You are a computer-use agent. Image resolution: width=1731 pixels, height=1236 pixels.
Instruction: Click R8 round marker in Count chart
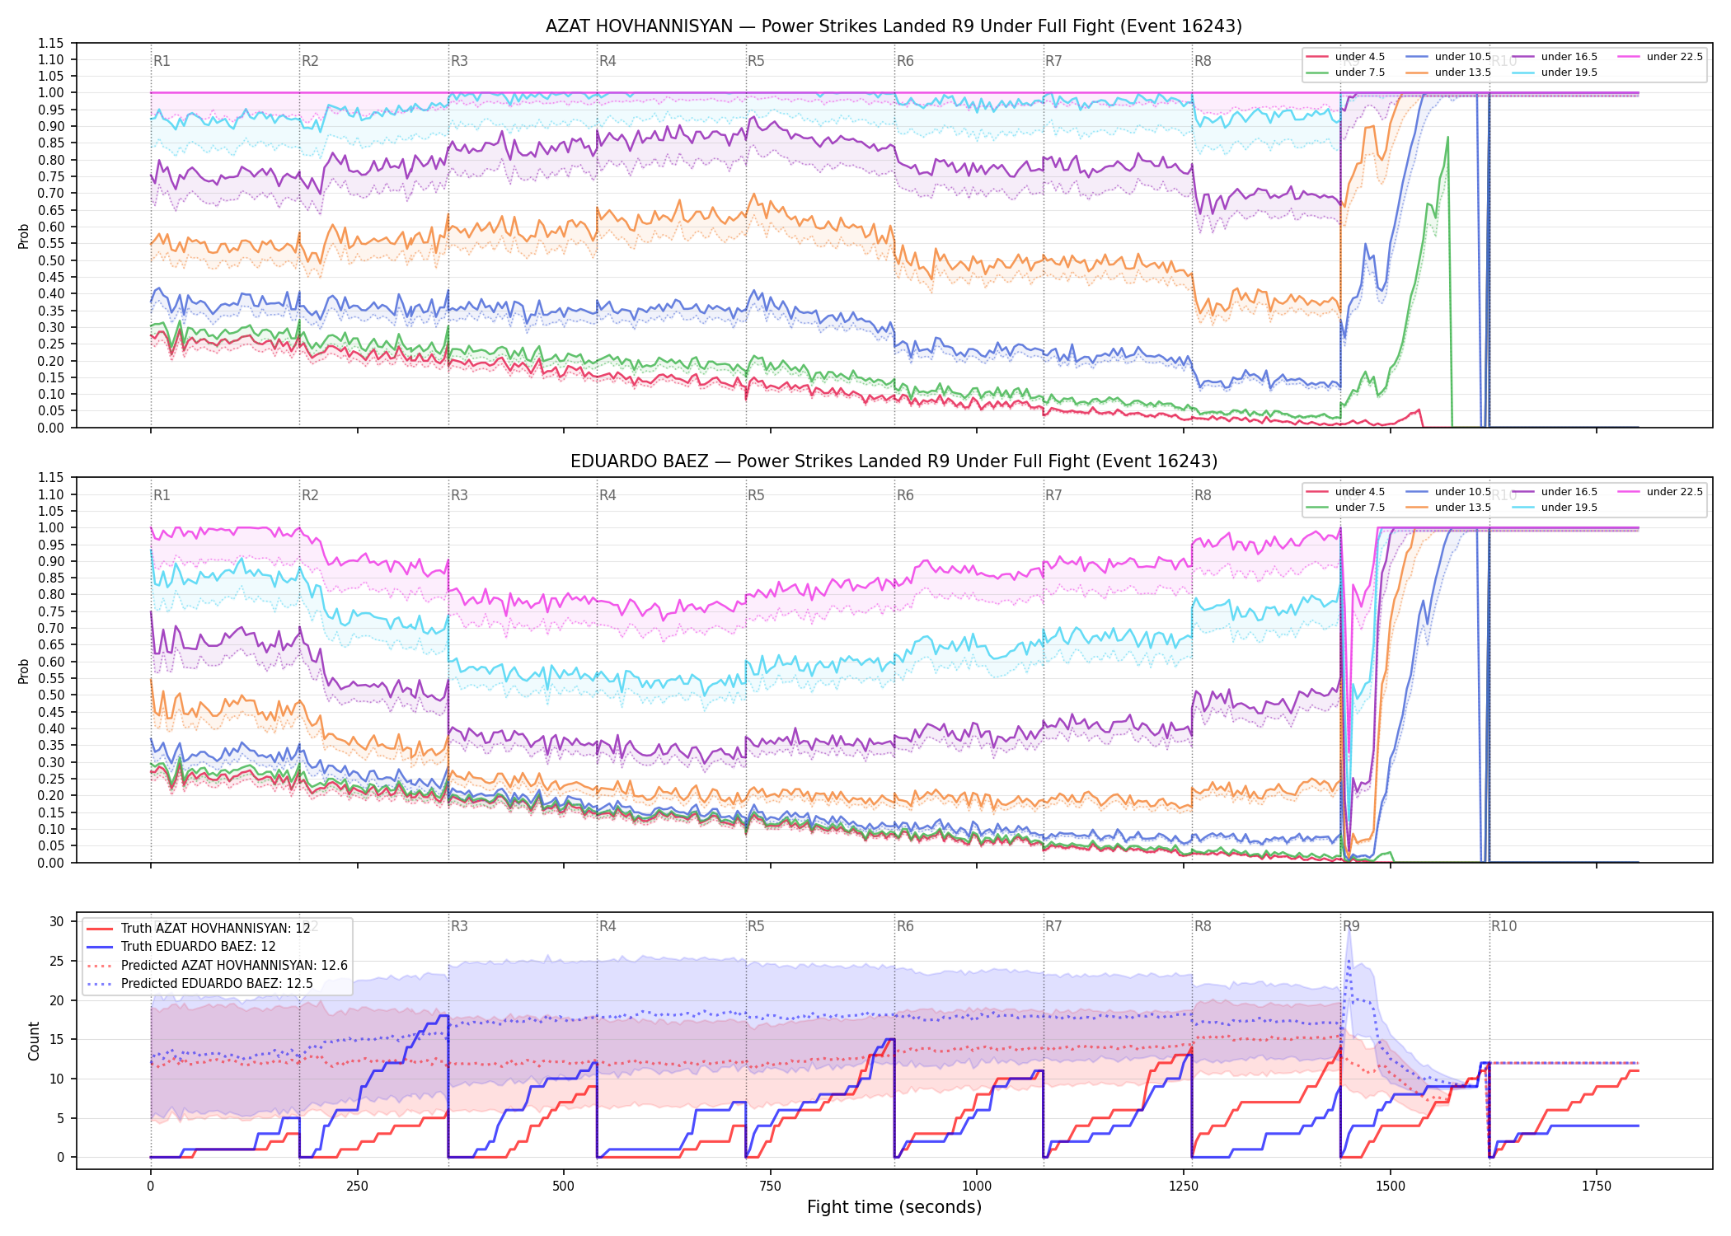pos(1203,926)
